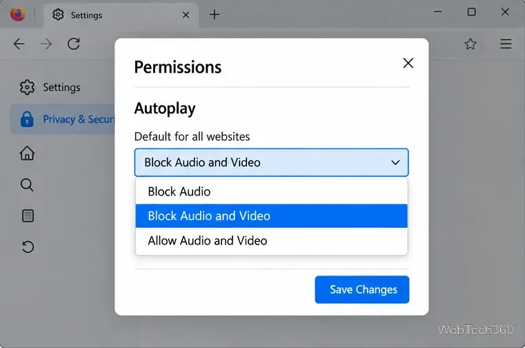Collapse the Default for all websites dropdown
The height and width of the screenshot is (348, 525).
[272, 162]
